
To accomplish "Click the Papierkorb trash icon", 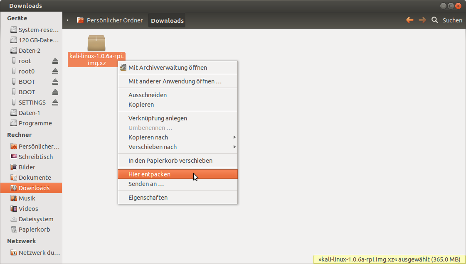I will [x=14, y=229].
